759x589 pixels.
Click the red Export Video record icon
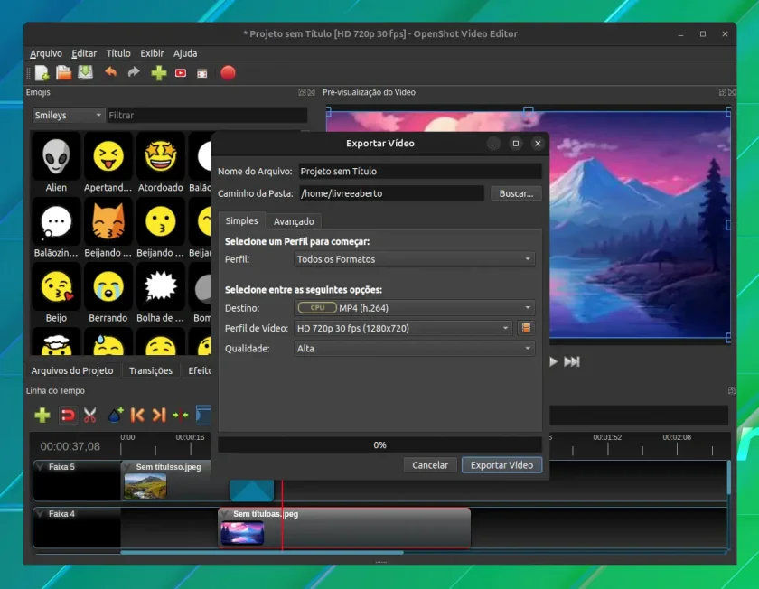228,73
